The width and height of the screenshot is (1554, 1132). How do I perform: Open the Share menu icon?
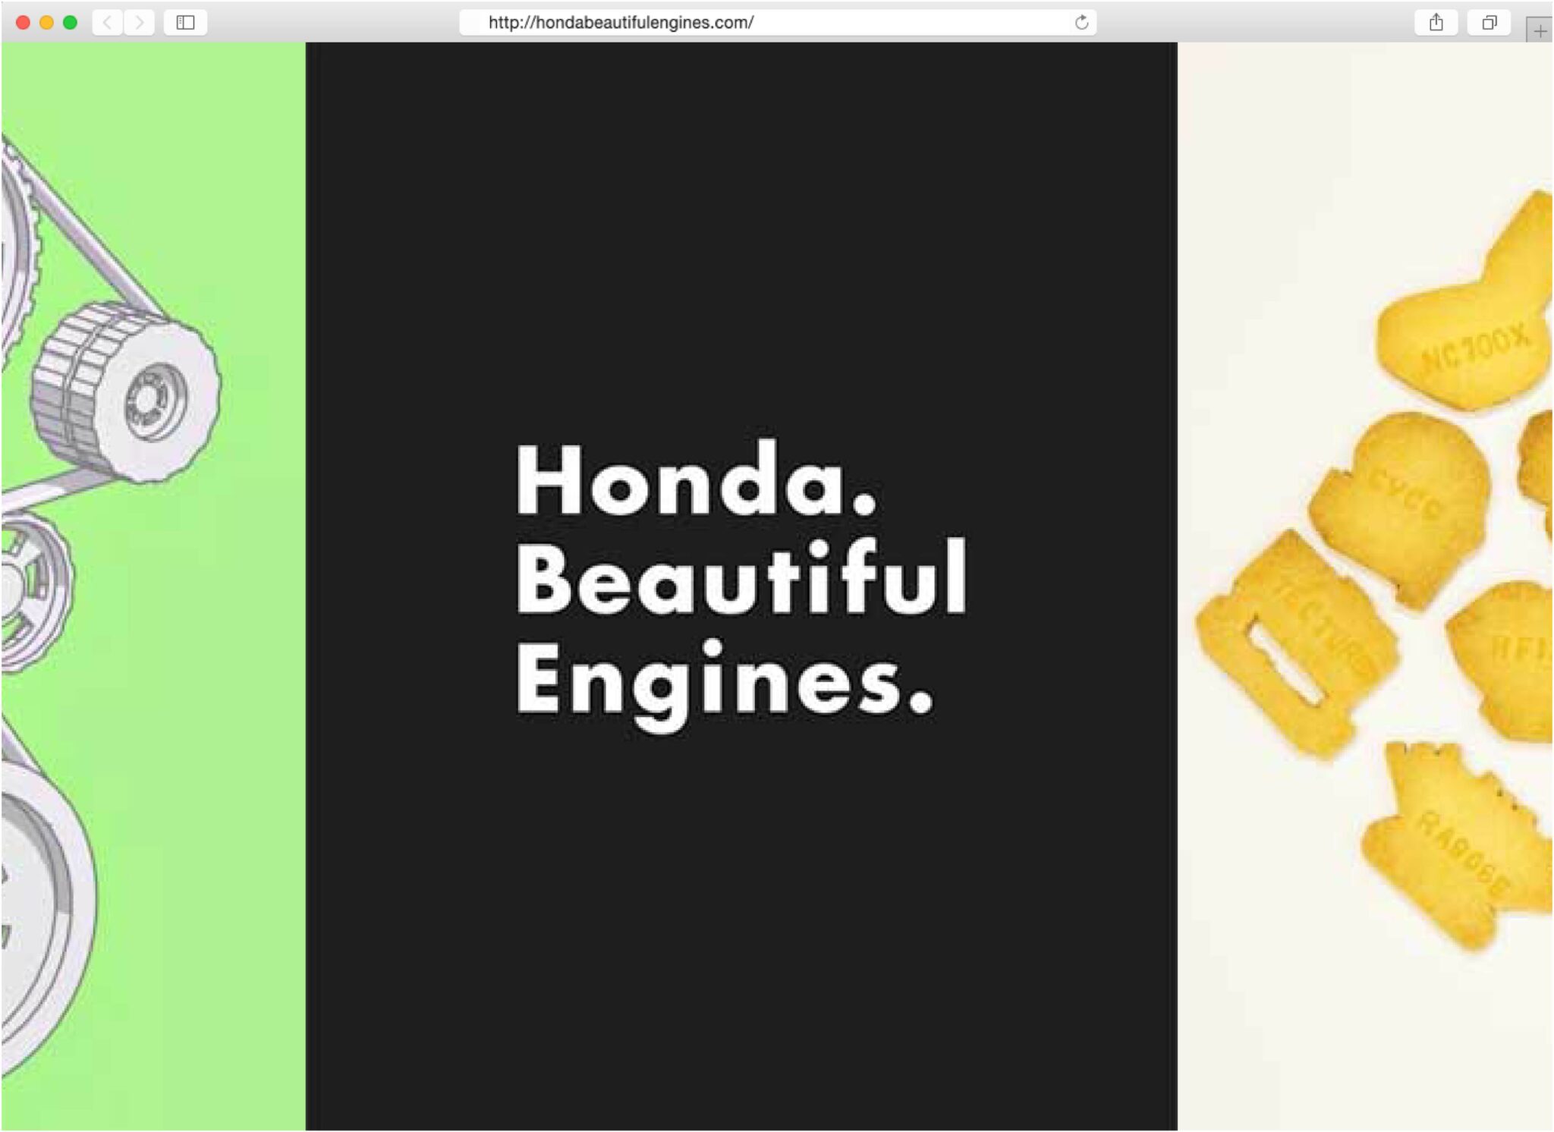pos(1436,23)
